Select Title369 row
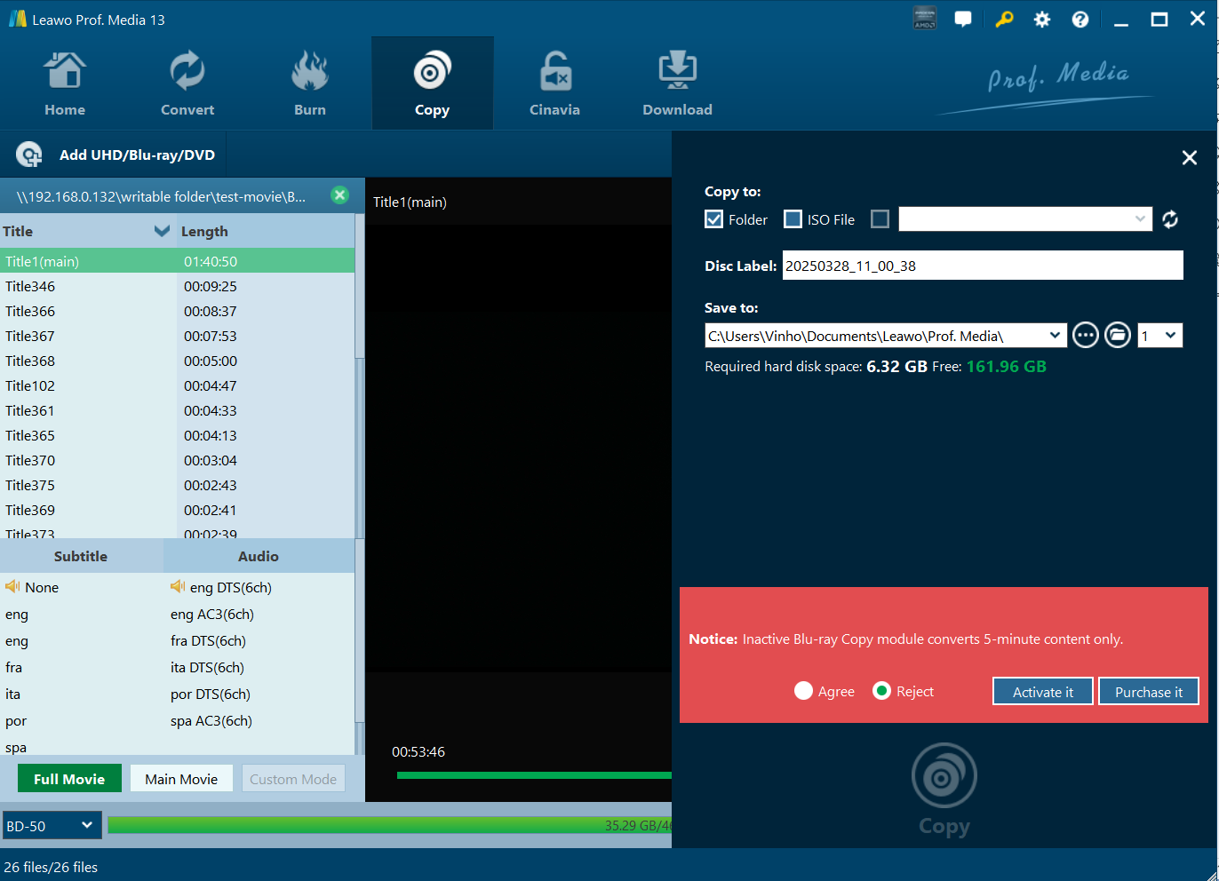Image resolution: width=1219 pixels, height=881 pixels. coord(178,510)
